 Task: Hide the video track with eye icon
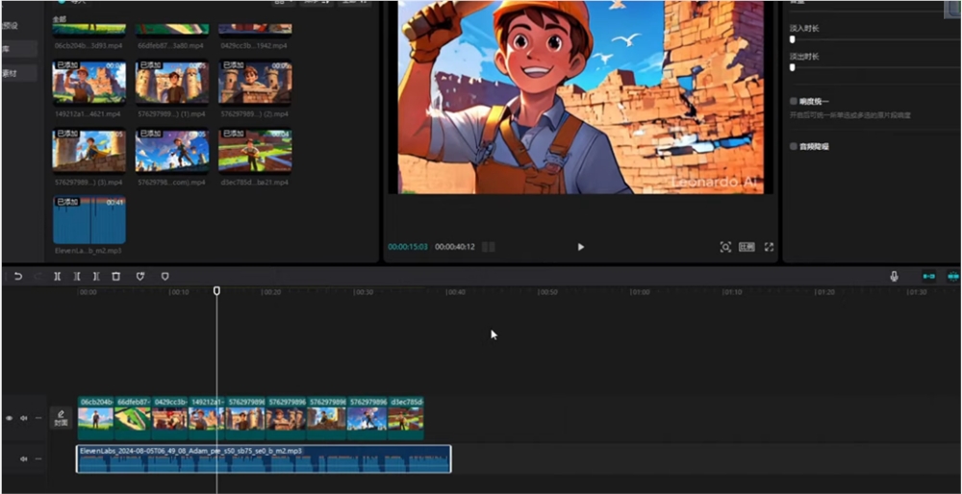[10, 418]
